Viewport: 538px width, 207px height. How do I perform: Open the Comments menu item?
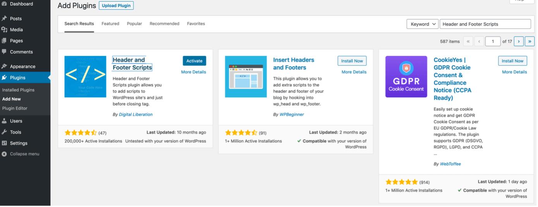pos(25,52)
